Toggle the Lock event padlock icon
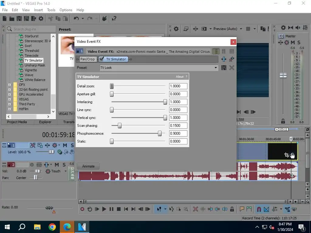Viewport: 311px width, 233px height. tap(232, 209)
